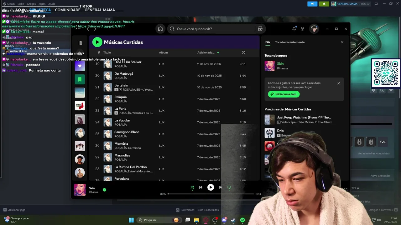Go back with Spotify back arrow
Image resolution: width=401 pixels, height=225 pixels.
(x=88, y=29)
